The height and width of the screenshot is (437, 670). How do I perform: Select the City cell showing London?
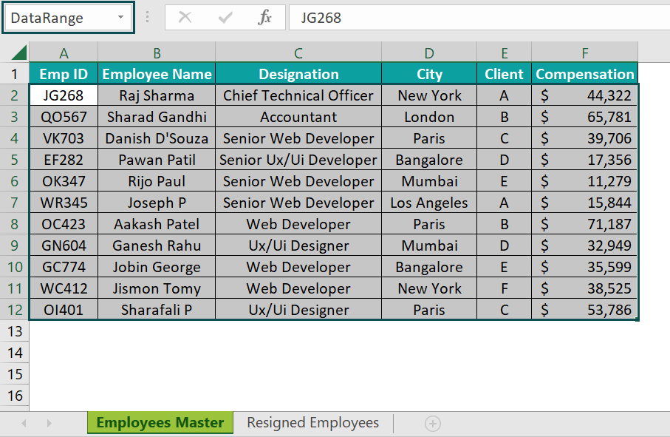[x=428, y=117]
